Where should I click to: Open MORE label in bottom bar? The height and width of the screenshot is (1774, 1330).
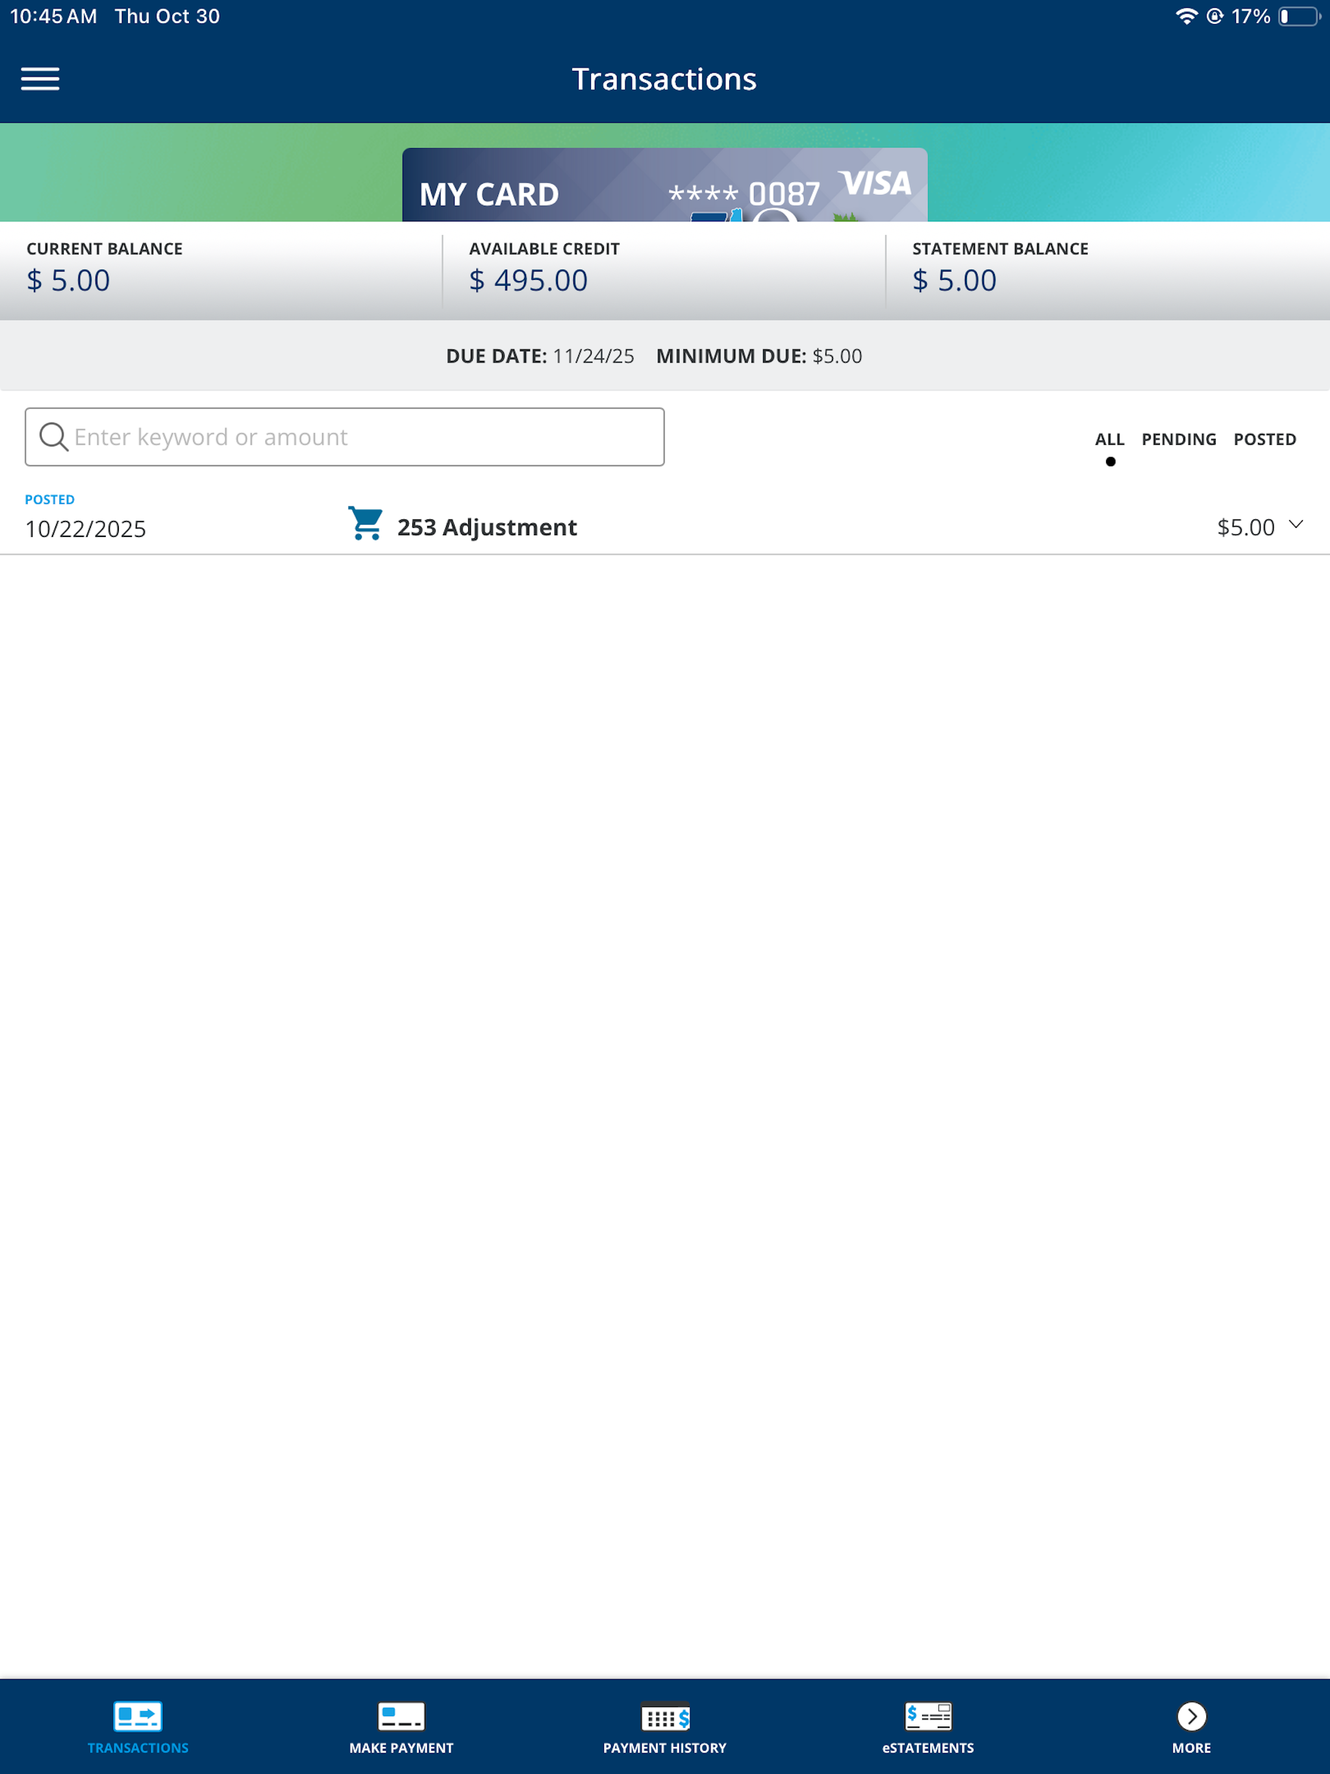(x=1192, y=1748)
